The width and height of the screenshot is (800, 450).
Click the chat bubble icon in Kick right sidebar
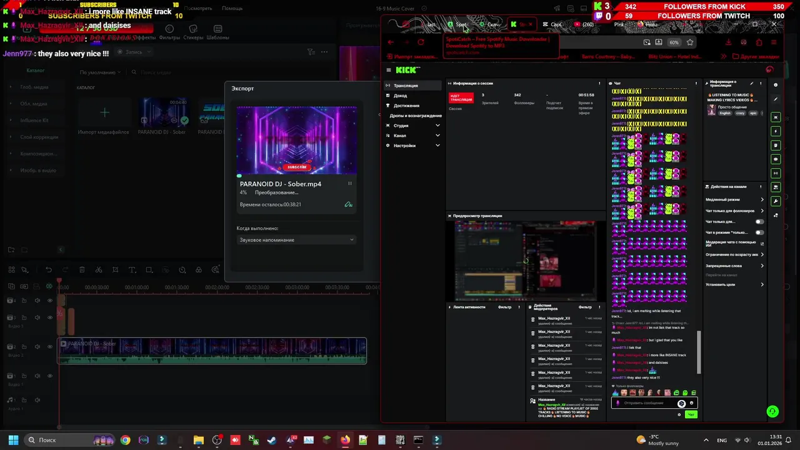coord(776,159)
